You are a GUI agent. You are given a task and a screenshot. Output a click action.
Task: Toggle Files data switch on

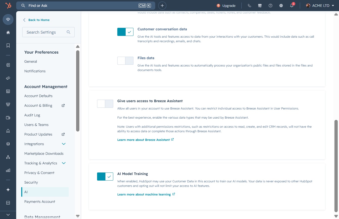125,61
